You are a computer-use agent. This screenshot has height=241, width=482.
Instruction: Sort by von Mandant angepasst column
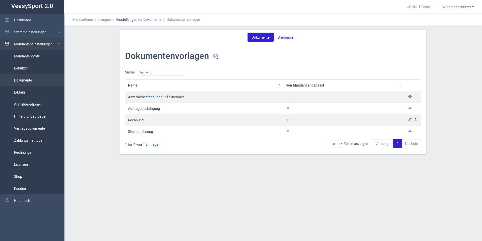click(400, 86)
